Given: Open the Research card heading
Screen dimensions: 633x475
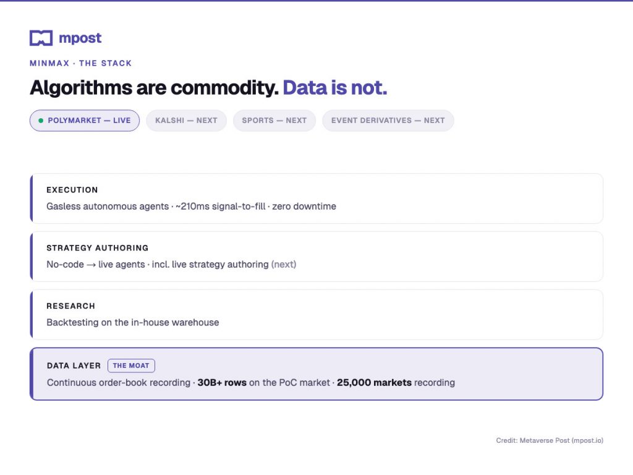Looking at the screenshot, I should coord(70,306).
